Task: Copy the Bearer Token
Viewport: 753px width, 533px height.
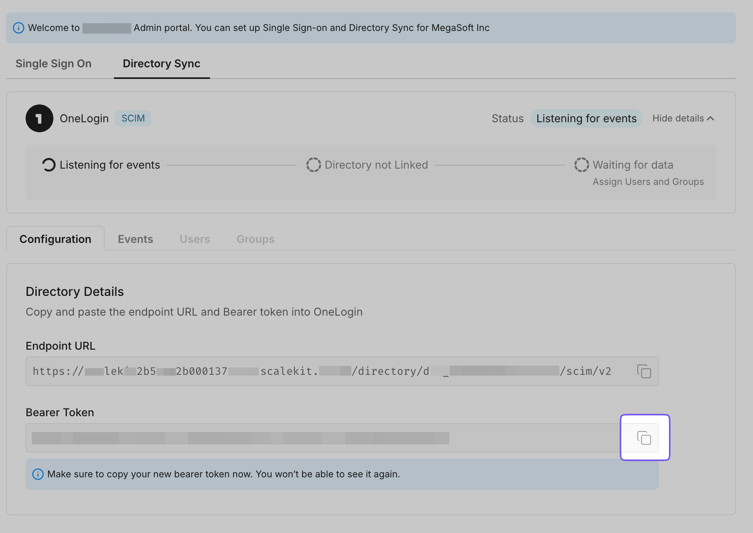Action: (x=644, y=437)
